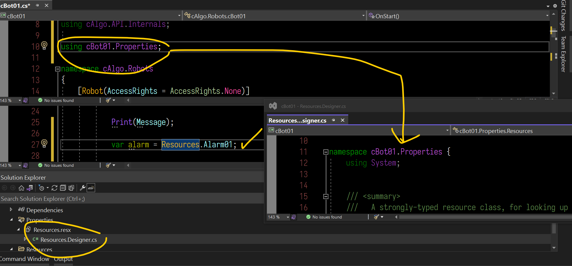Viewport: 572px width, 266px height.
Task: Collapse the summary comment block
Action: (326, 197)
